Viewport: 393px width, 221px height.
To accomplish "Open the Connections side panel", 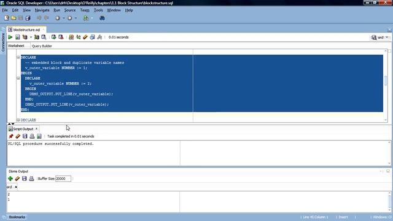I will point(3,41).
